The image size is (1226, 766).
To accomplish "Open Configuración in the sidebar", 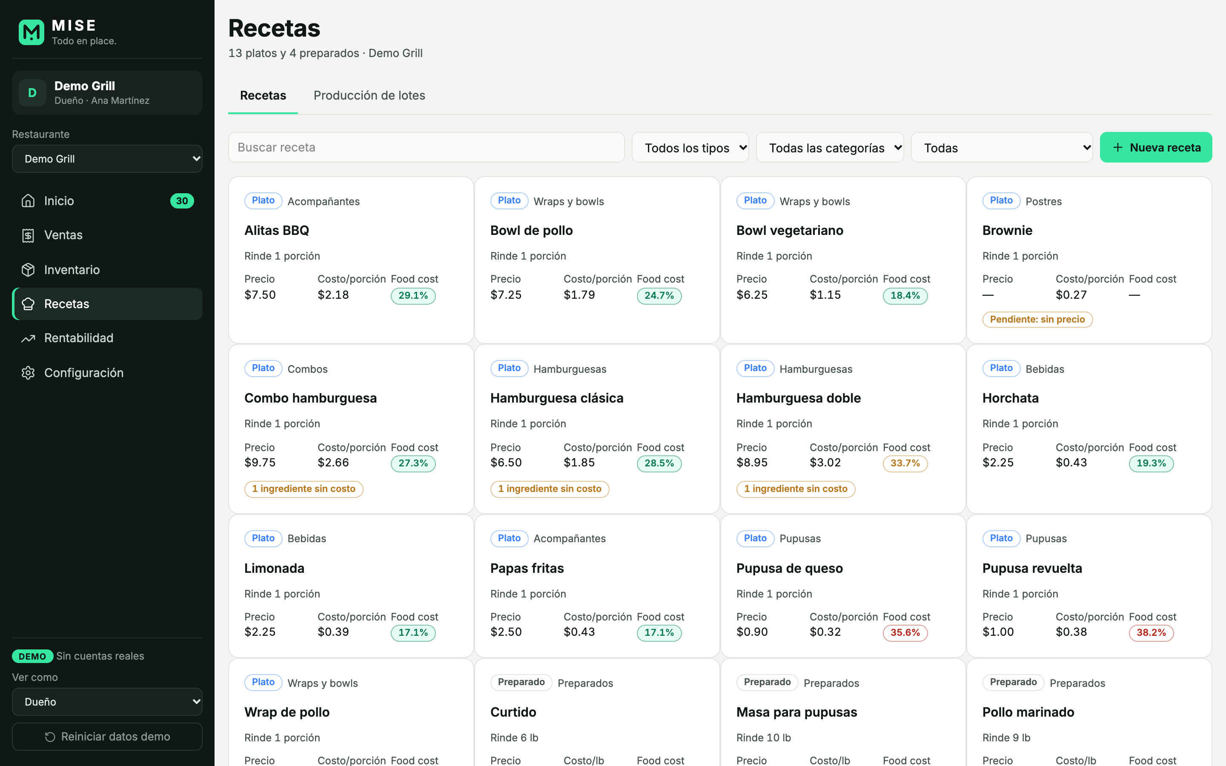I will [x=107, y=373].
